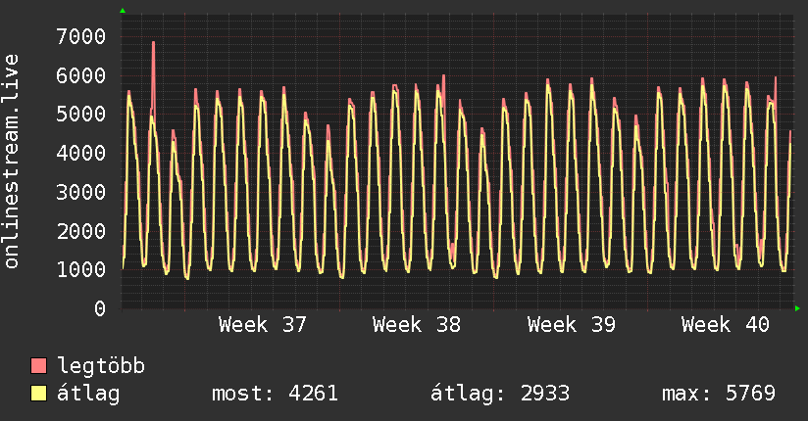This screenshot has width=808, height=421.
Task: Click the max: 5769 statistic
Action: pos(719,394)
